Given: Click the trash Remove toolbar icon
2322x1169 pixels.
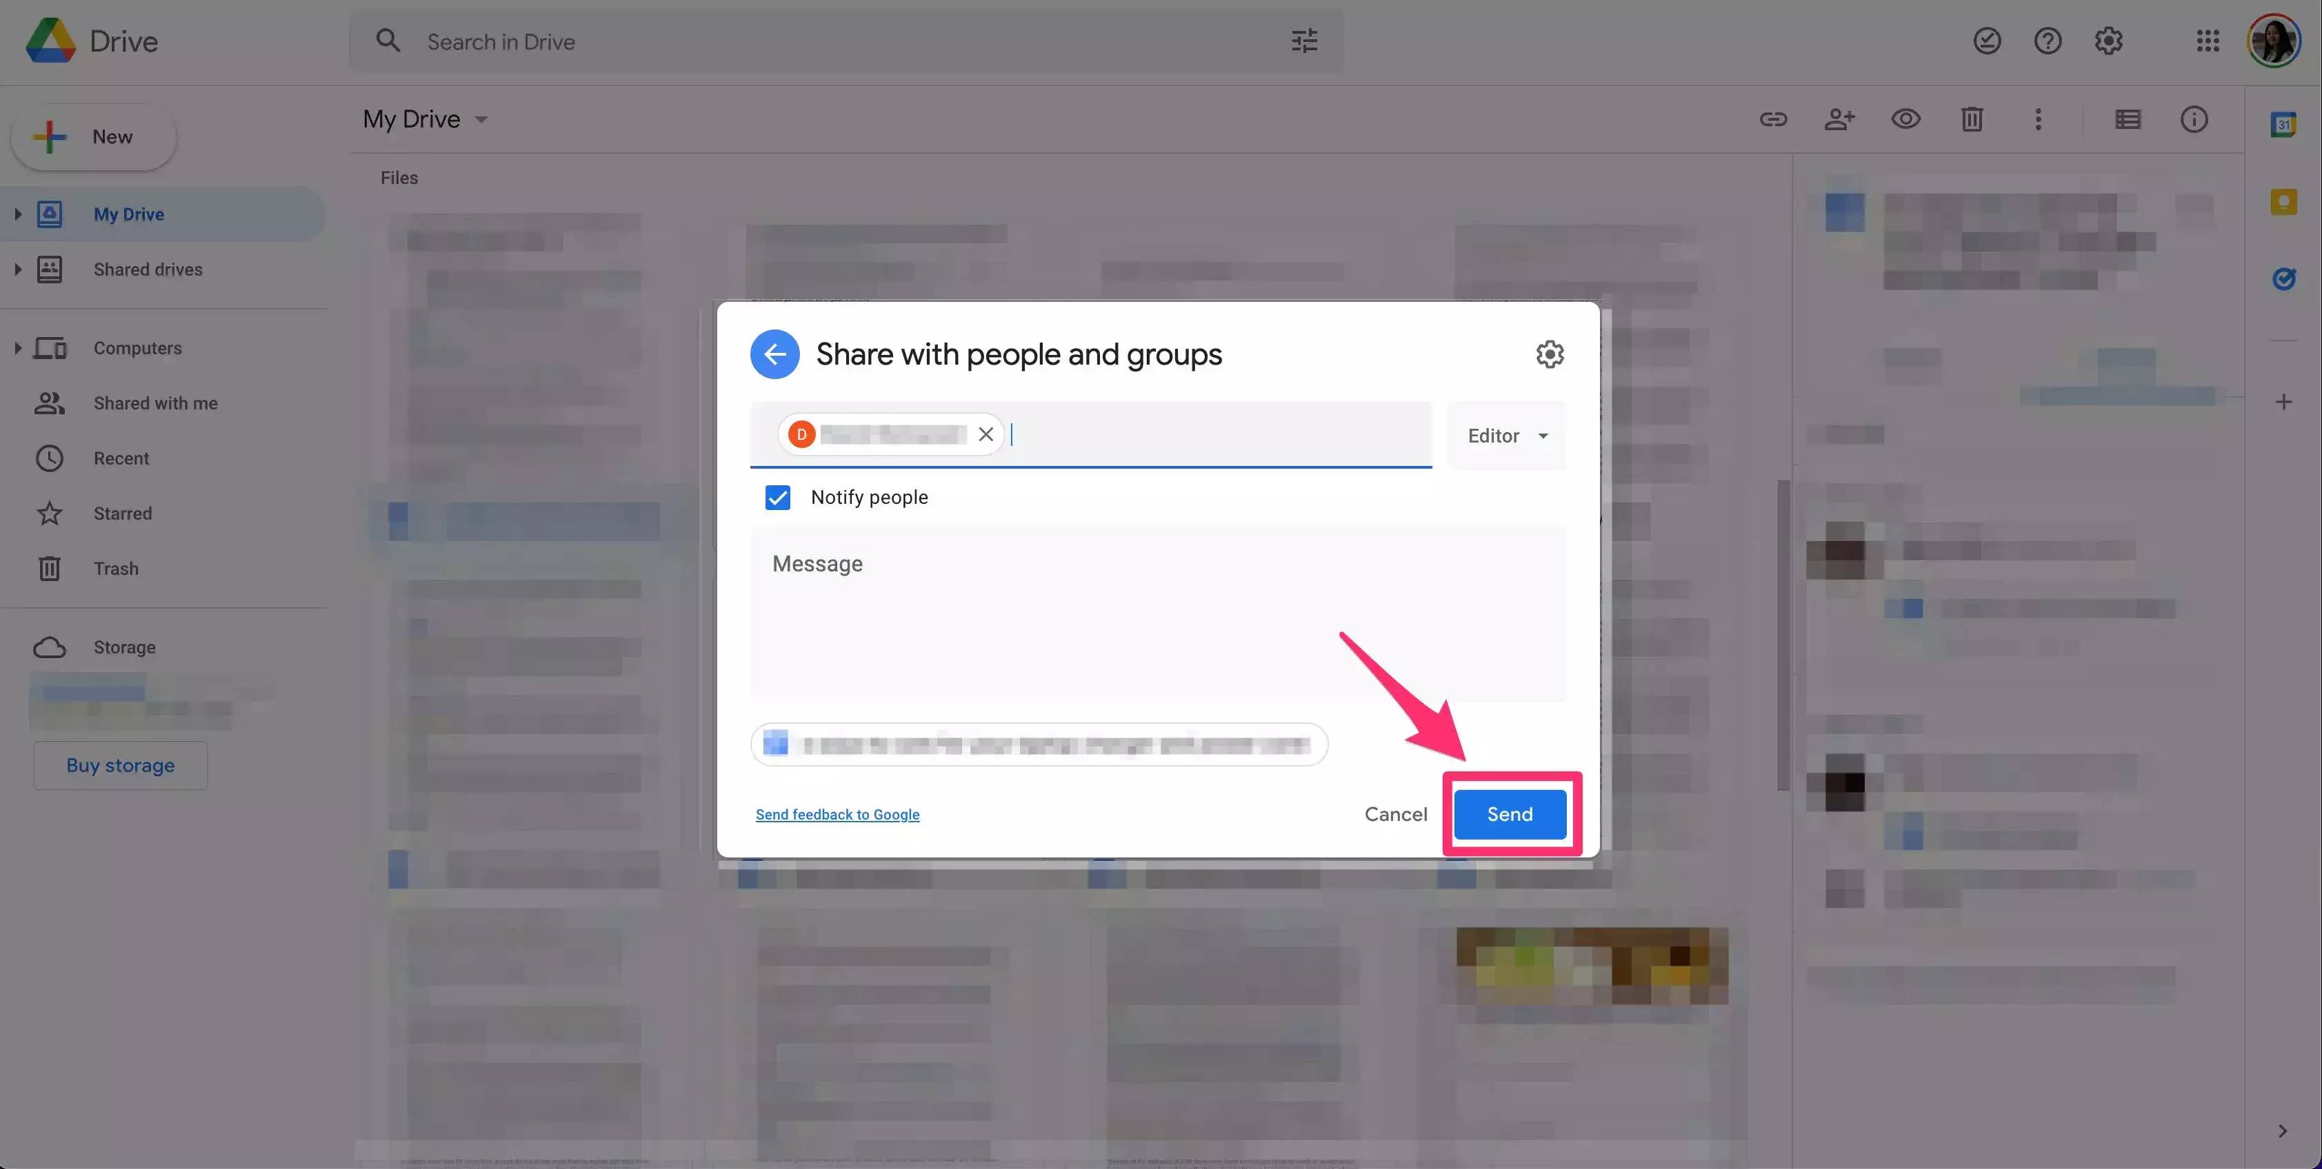Looking at the screenshot, I should pos(1972,119).
